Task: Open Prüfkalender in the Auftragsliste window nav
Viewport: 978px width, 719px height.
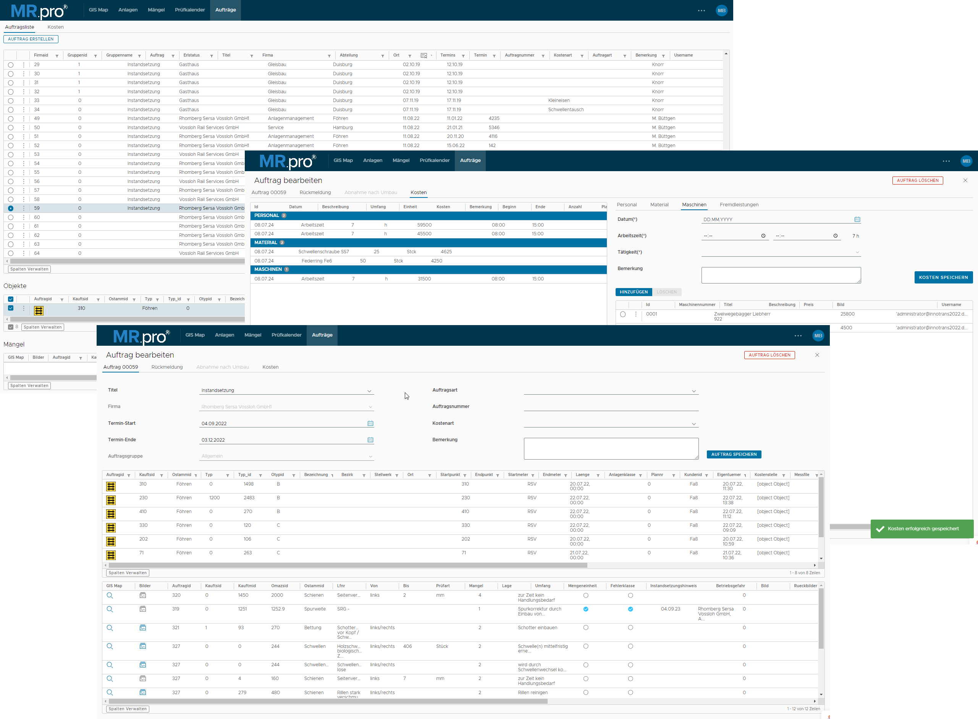Action: click(x=190, y=10)
